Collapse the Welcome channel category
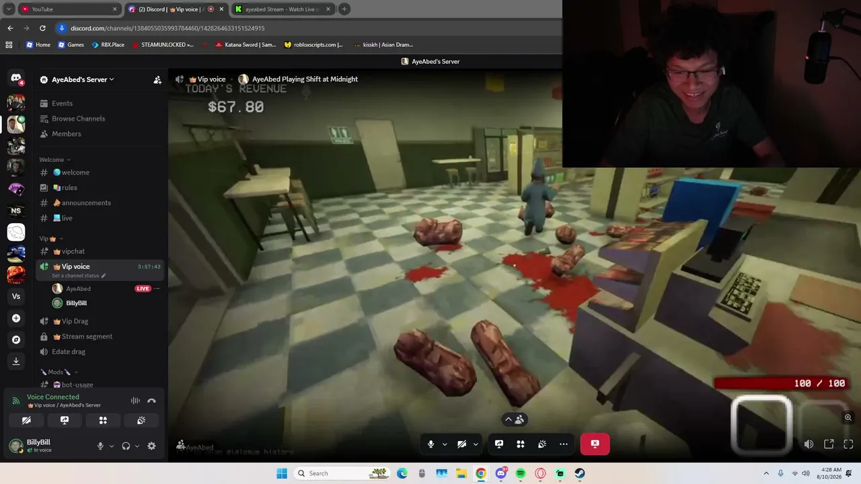 tap(55, 160)
